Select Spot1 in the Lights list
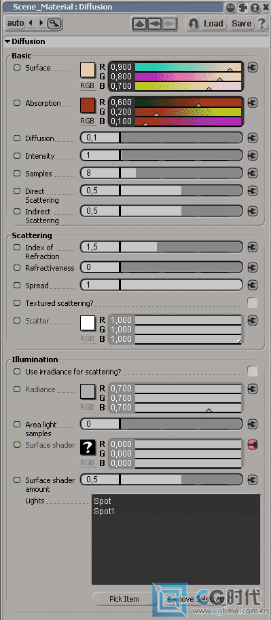This screenshot has width=271, height=620. coord(104,511)
